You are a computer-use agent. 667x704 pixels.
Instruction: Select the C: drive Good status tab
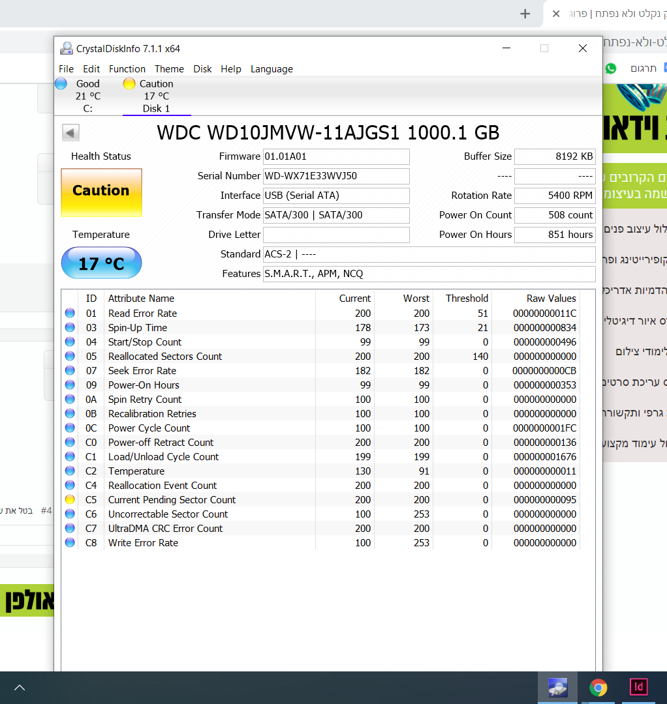point(88,96)
